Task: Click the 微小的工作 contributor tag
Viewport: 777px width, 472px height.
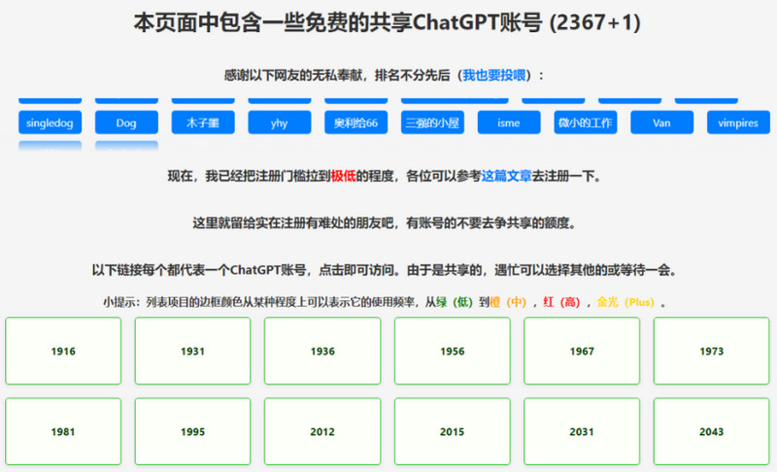Action: pos(586,122)
